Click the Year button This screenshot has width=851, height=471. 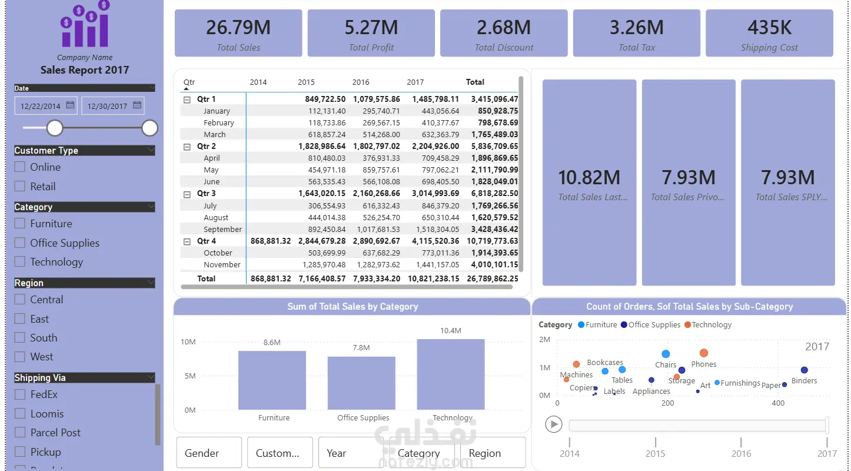pyautogui.click(x=351, y=453)
